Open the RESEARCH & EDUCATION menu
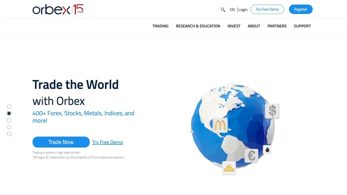The image size is (347, 195). point(198,26)
